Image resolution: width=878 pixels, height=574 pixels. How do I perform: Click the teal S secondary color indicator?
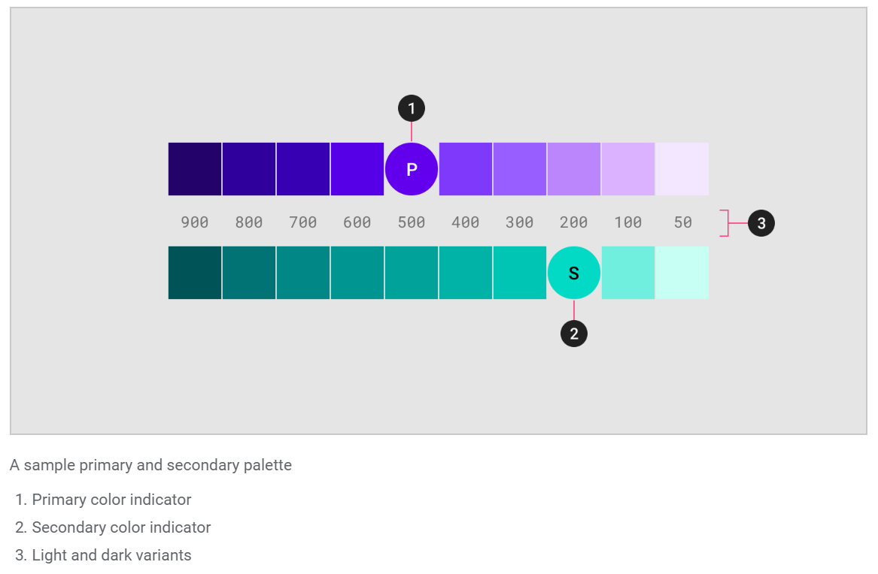point(574,273)
